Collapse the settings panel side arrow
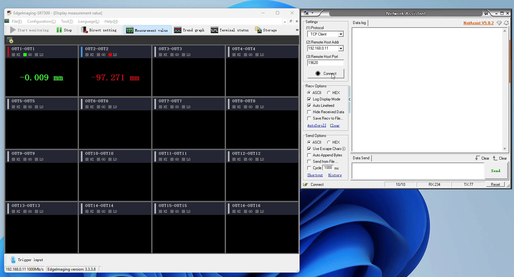Viewport: 514px width, 277px height. point(349,99)
